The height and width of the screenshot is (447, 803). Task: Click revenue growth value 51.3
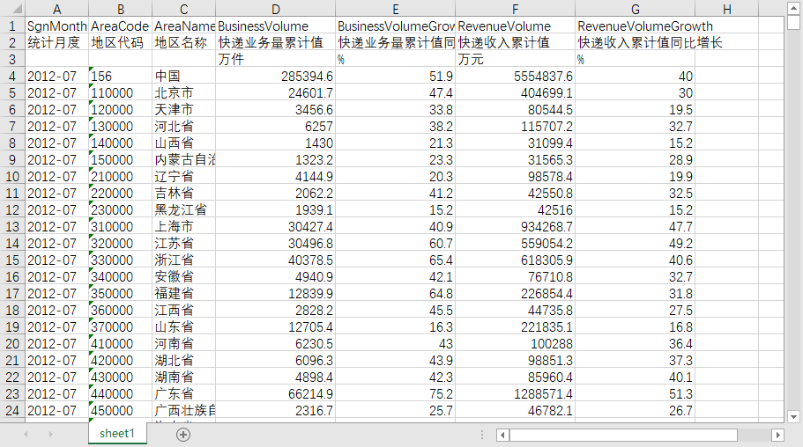click(635, 394)
